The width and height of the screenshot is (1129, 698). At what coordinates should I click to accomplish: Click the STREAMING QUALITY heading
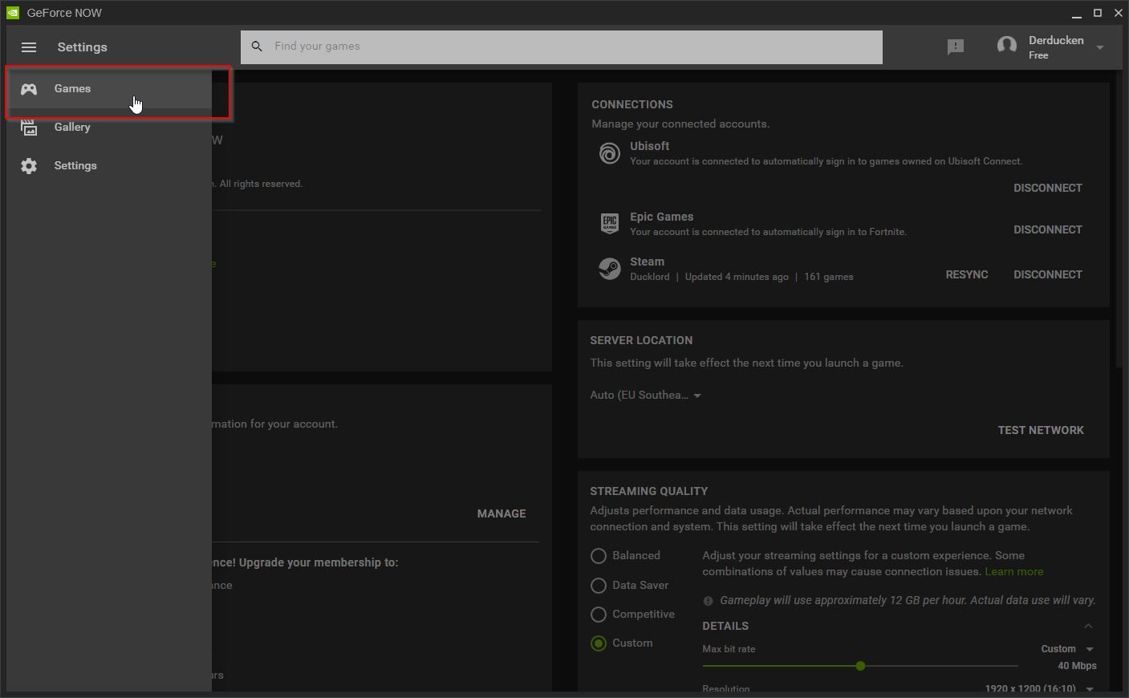pos(649,492)
